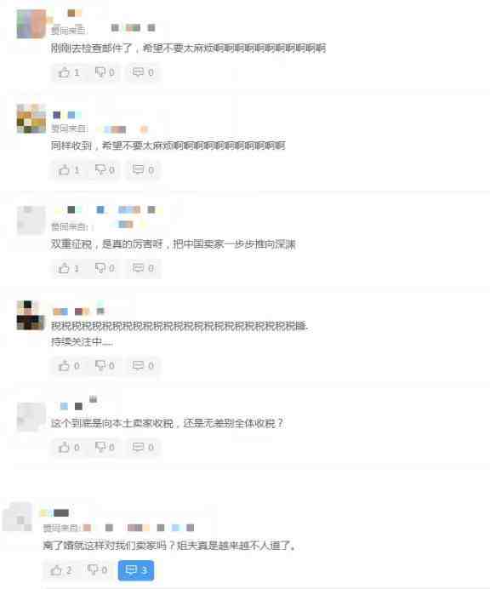Screen dimensions: 490x589
Task: Dislike the 持续关注中 comment
Action: point(105,365)
